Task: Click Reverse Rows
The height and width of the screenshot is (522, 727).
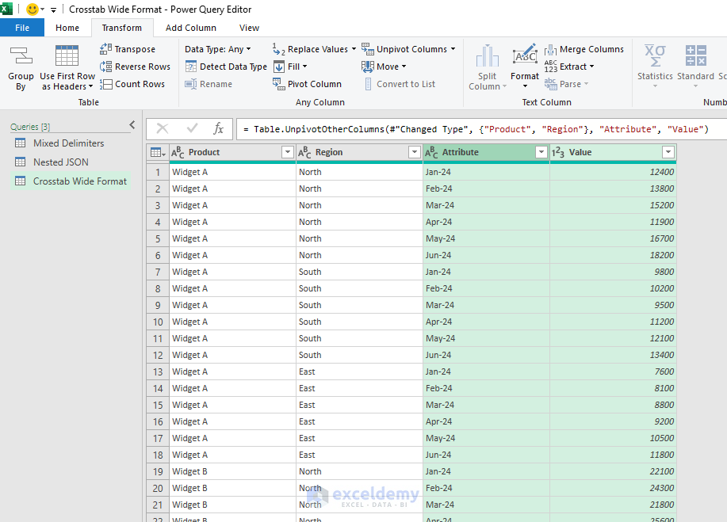Action: pyautogui.click(x=135, y=67)
